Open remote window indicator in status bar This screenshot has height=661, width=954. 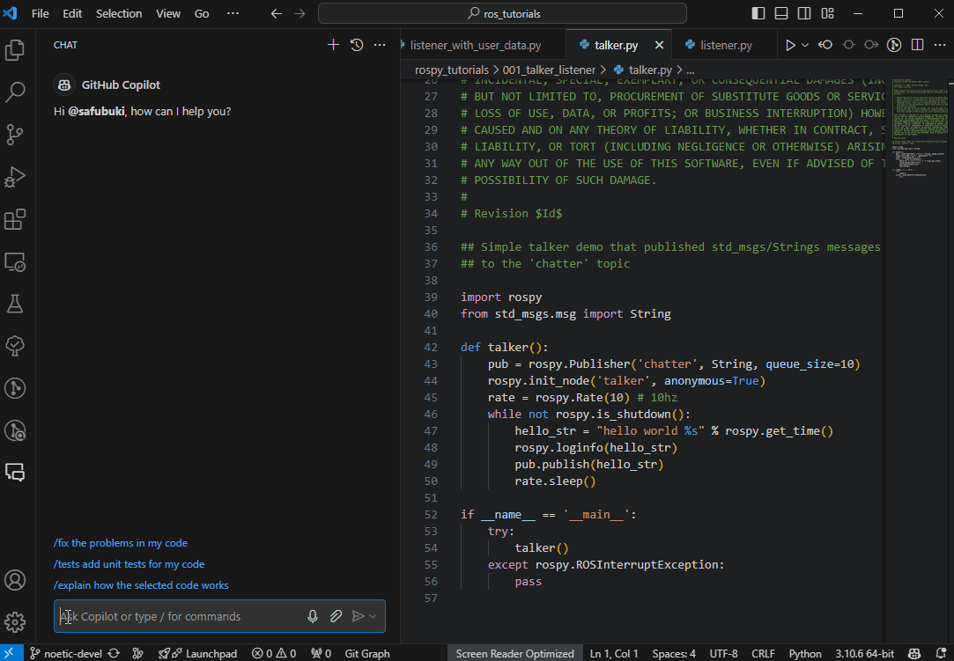click(10, 653)
